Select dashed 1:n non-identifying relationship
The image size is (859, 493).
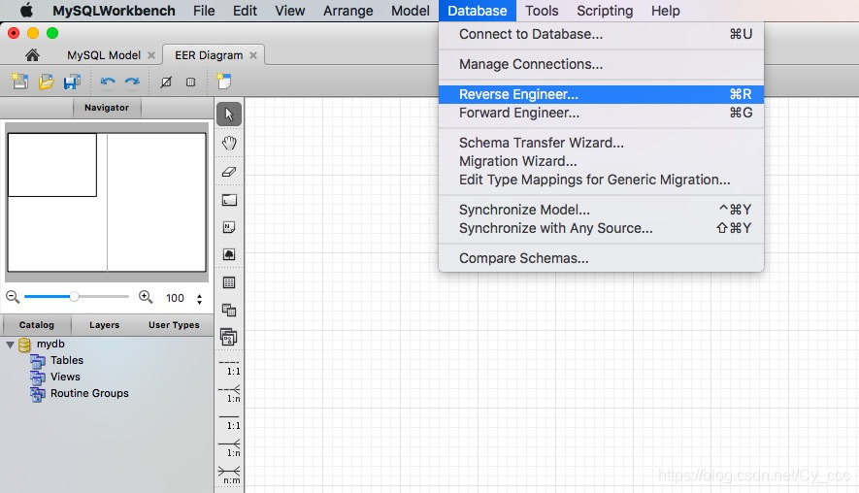coord(229,394)
